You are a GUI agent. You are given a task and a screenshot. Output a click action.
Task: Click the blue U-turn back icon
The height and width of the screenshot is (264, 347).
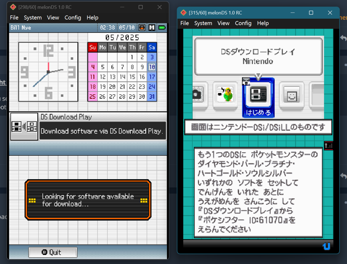coord(326,246)
